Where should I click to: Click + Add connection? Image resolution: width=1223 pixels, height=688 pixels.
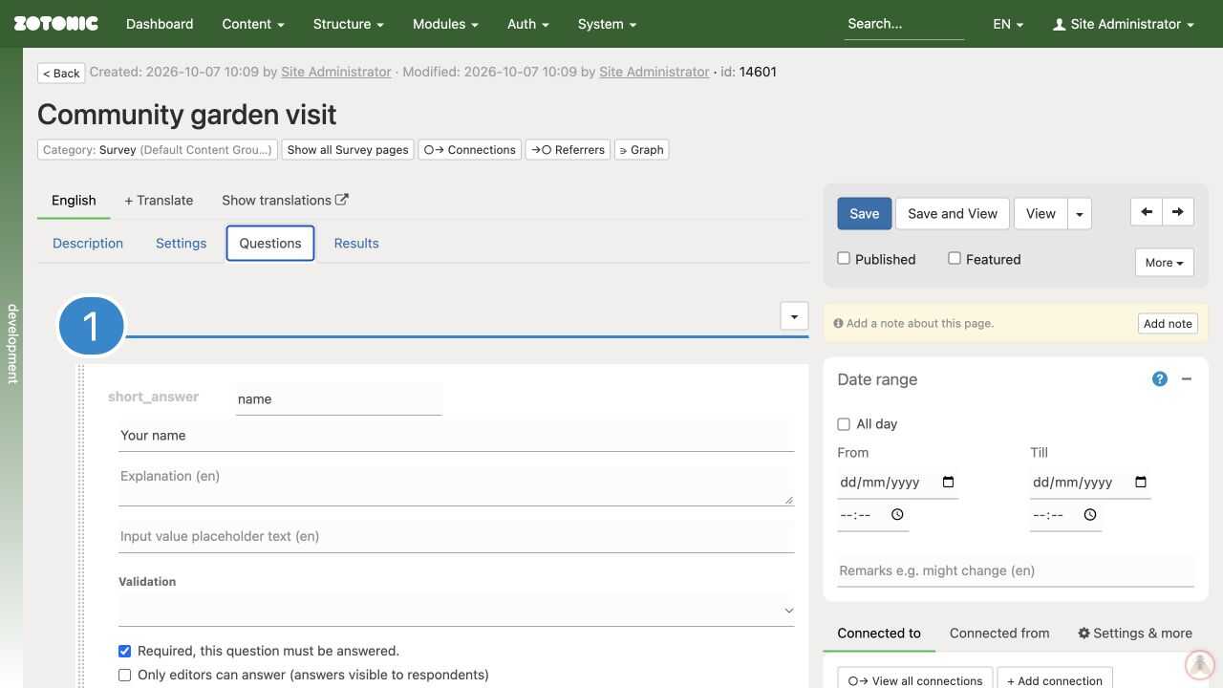point(1055,680)
